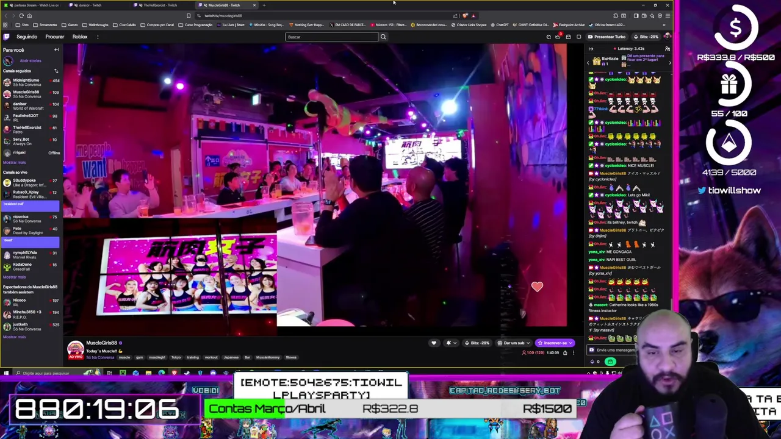Viewport: 781px width, 439px height.
Task: Open the KodaDono channel in sidebar
Action: (31, 266)
